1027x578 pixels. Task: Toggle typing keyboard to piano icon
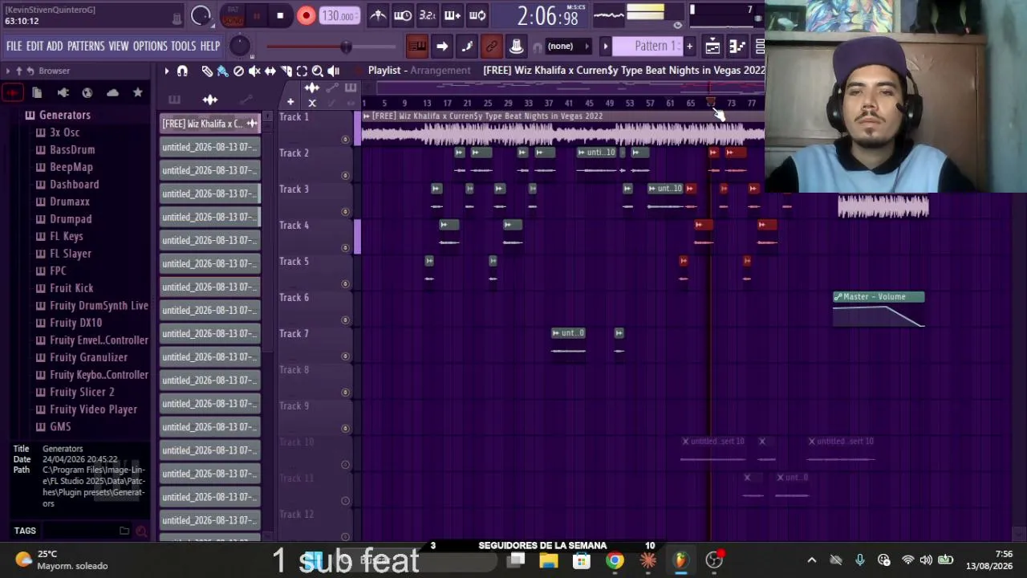pos(417,47)
